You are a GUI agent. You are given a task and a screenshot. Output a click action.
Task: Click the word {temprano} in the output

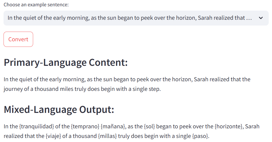coord(85,126)
